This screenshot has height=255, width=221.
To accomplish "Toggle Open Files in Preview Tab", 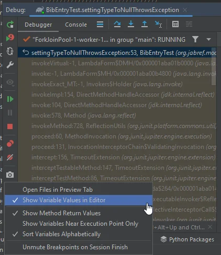I will coord(79,190).
